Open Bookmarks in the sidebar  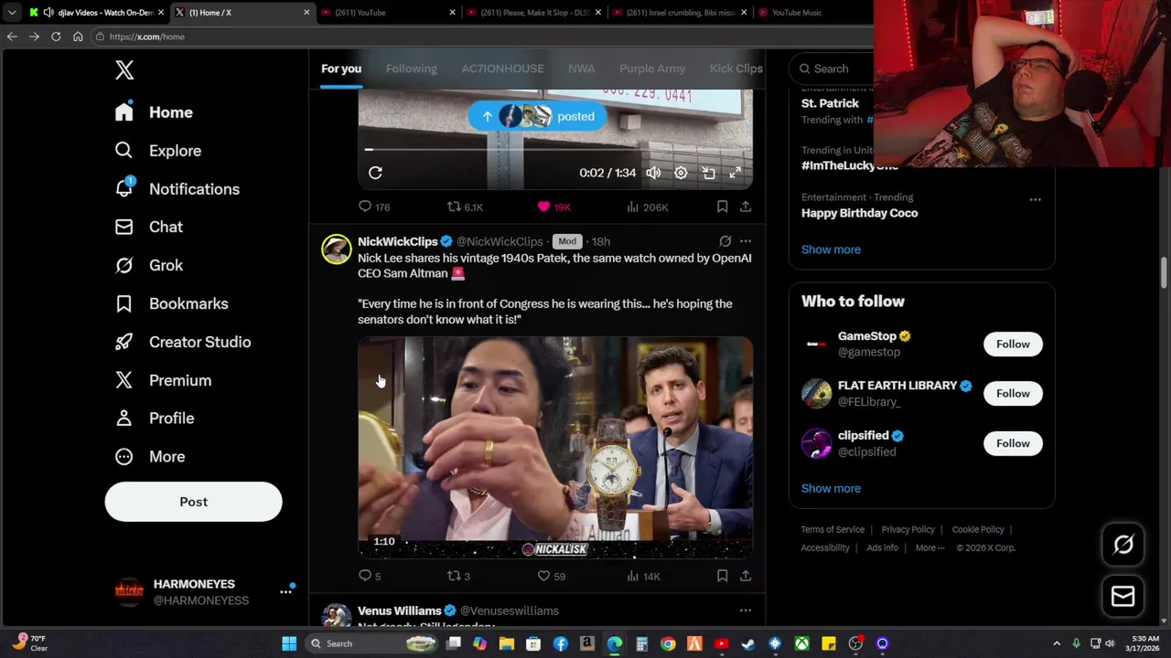tap(172, 303)
